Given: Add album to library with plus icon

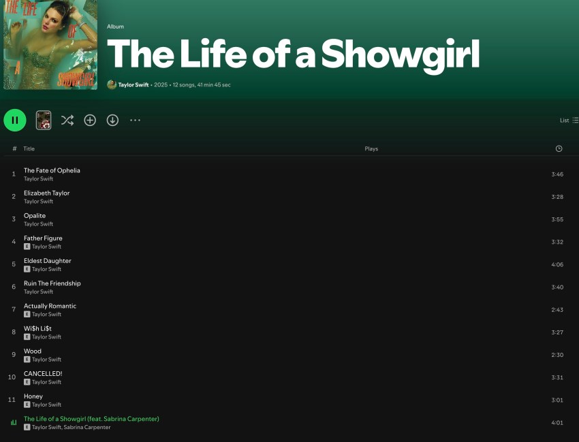Looking at the screenshot, I should click(x=90, y=120).
